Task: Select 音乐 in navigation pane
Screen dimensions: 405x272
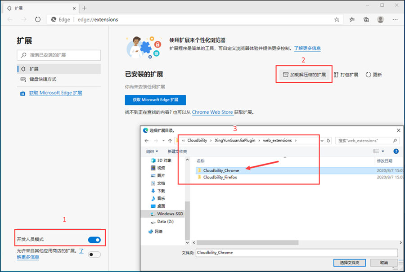Action: coord(158,198)
